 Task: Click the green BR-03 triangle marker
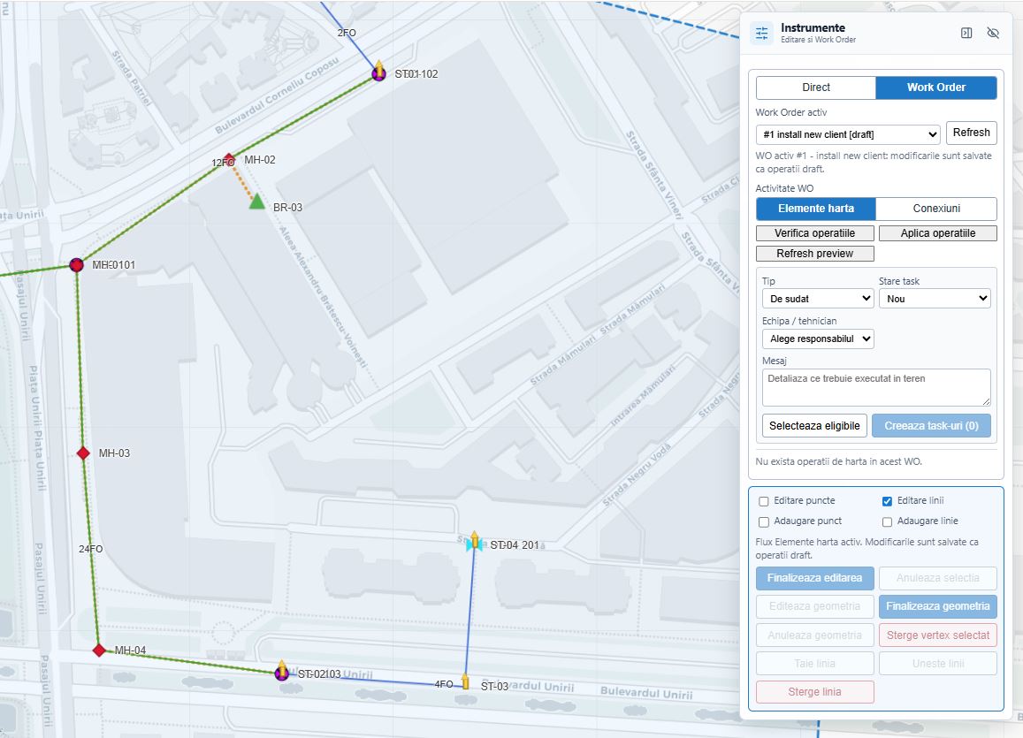[x=257, y=202]
